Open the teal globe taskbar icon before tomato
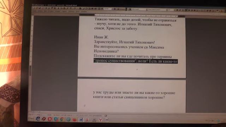Viewport: 226px width, 127px height. pyautogui.click(x=68, y=119)
